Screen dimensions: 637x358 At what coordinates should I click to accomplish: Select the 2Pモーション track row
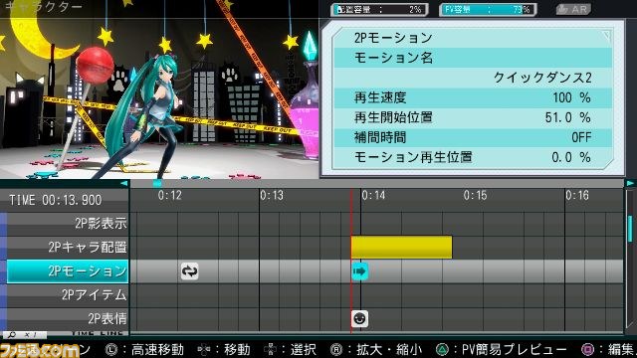pyautogui.click(x=68, y=271)
